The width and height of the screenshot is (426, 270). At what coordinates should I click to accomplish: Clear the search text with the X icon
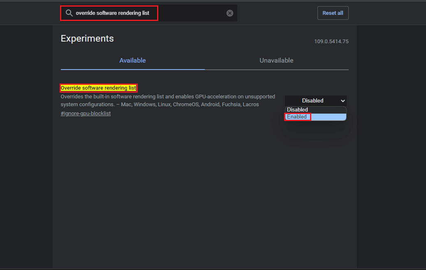point(229,13)
